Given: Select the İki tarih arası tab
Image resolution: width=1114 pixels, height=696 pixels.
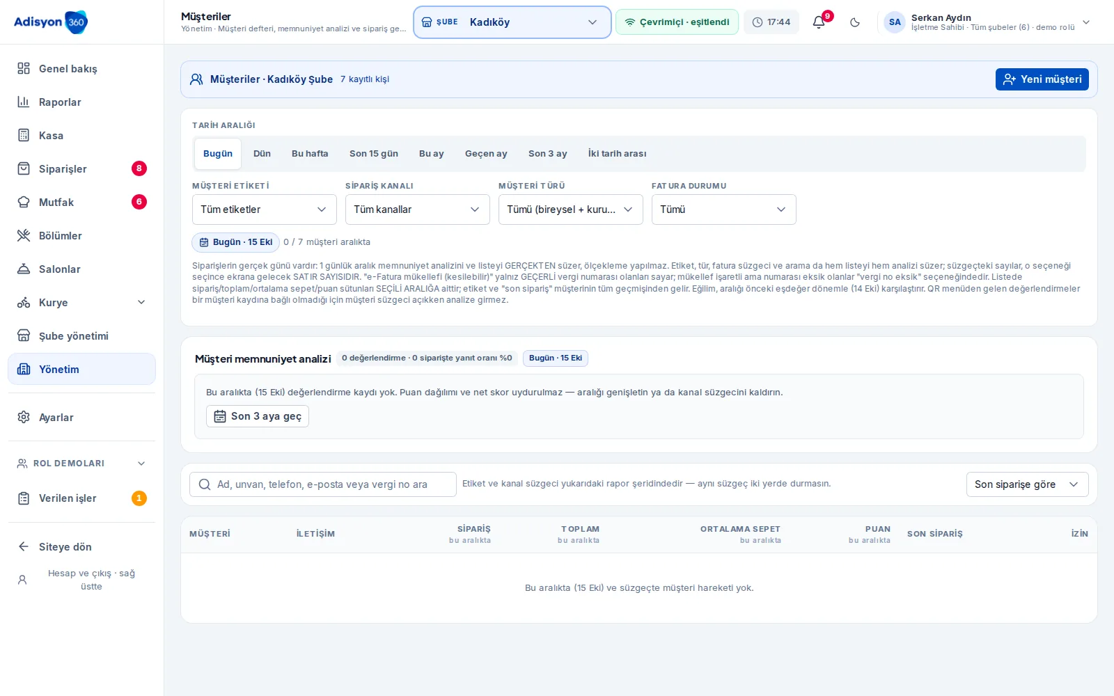Looking at the screenshot, I should (617, 154).
